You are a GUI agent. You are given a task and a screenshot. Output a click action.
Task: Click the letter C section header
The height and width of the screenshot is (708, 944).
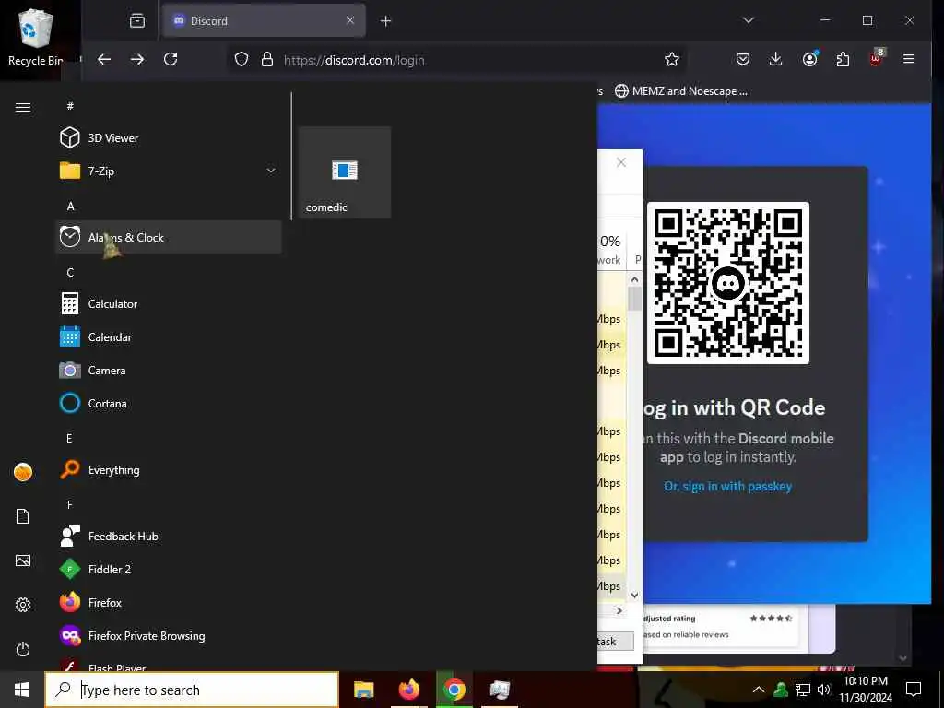coord(70,272)
